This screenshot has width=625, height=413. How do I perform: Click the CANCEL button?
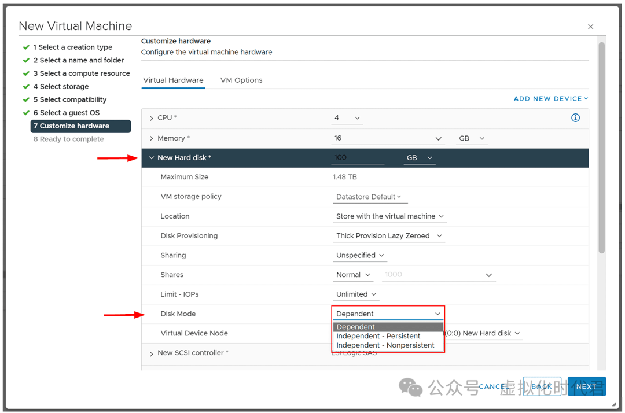click(494, 386)
